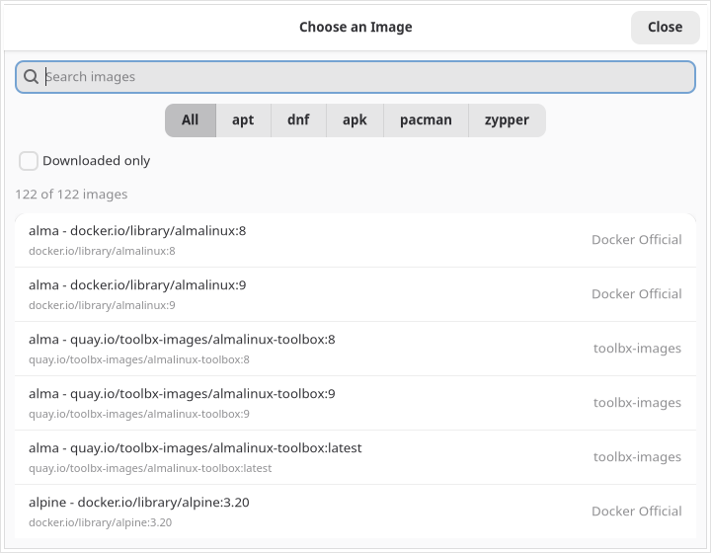The height and width of the screenshot is (553, 711).
Task: Pick quay.io almalinux-toolbox:9 image row
Action: coord(355,403)
